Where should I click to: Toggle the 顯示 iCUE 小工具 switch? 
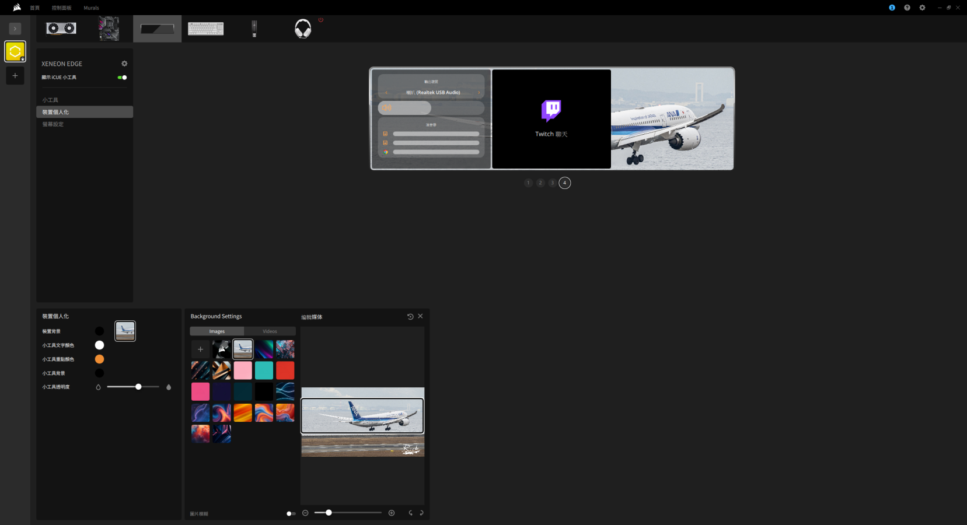pos(122,78)
